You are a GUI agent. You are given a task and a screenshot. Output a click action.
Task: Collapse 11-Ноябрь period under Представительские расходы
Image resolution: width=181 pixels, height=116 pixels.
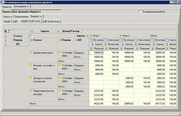click(60, 91)
